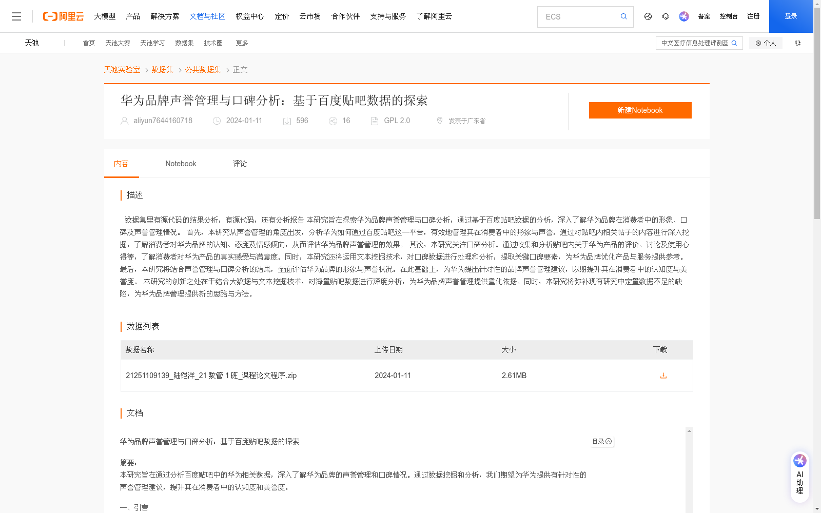Click the blue 登录 button
Screen dimensions: 821x513
point(791,16)
